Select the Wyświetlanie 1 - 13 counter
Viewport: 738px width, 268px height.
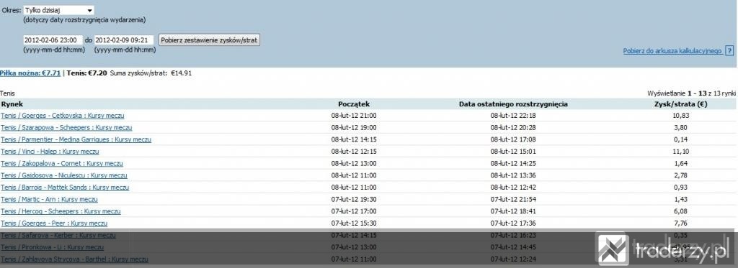coord(692,93)
